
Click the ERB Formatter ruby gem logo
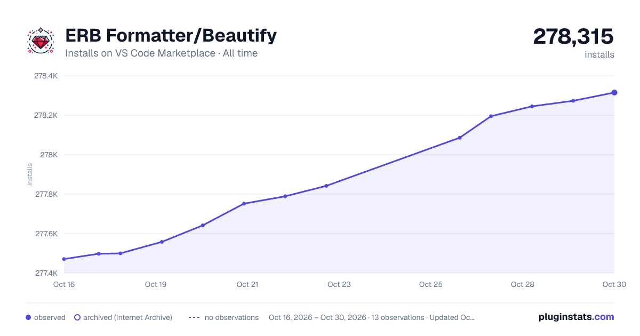(x=41, y=41)
